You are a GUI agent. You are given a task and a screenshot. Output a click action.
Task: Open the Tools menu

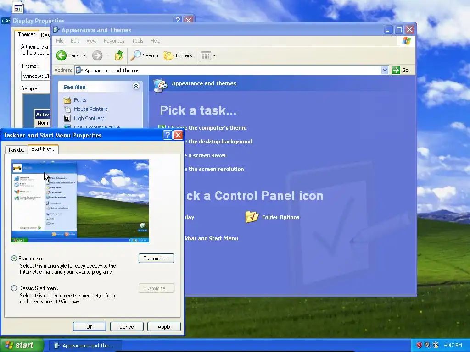(138, 41)
